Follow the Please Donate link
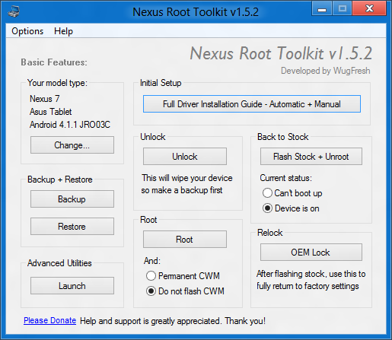The image size is (392, 340). coord(49,320)
